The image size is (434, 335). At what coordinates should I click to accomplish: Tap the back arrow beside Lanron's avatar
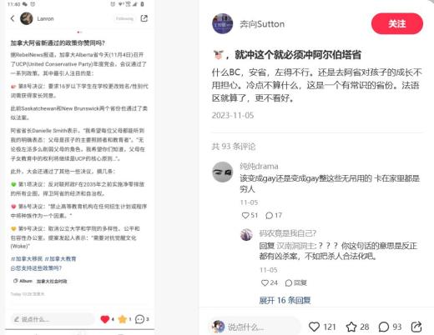(13, 18)
